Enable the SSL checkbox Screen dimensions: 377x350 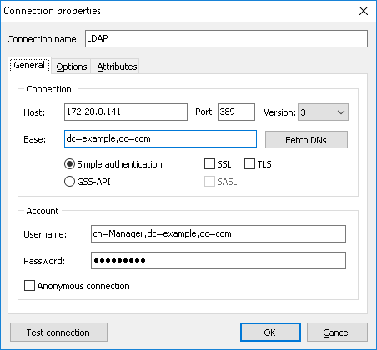(x=209, y=164)
